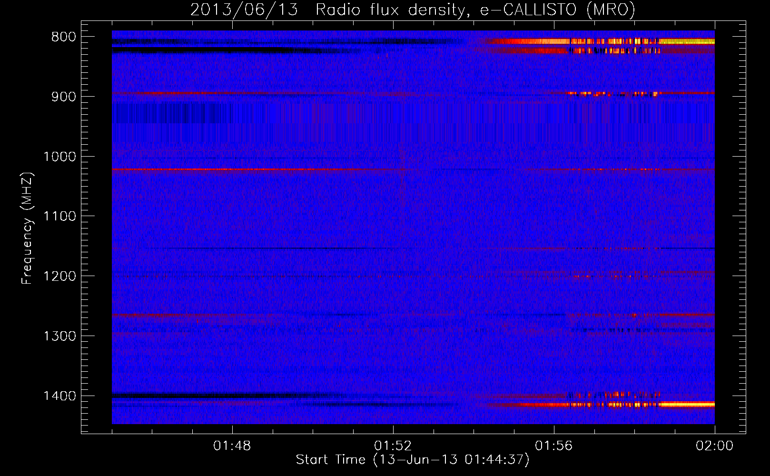Click the 1000 frequency tick label
This screenshot has width=770, height=476.
click(59, 157)
